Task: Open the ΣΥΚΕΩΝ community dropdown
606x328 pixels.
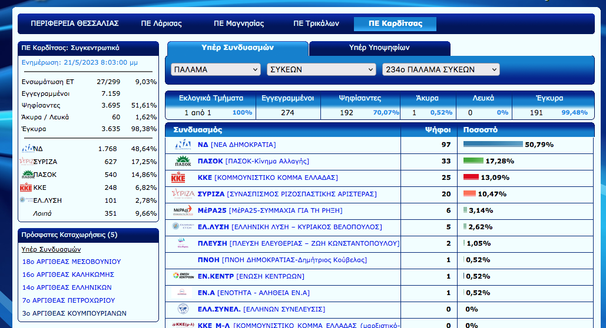Action: click(321, 69)
